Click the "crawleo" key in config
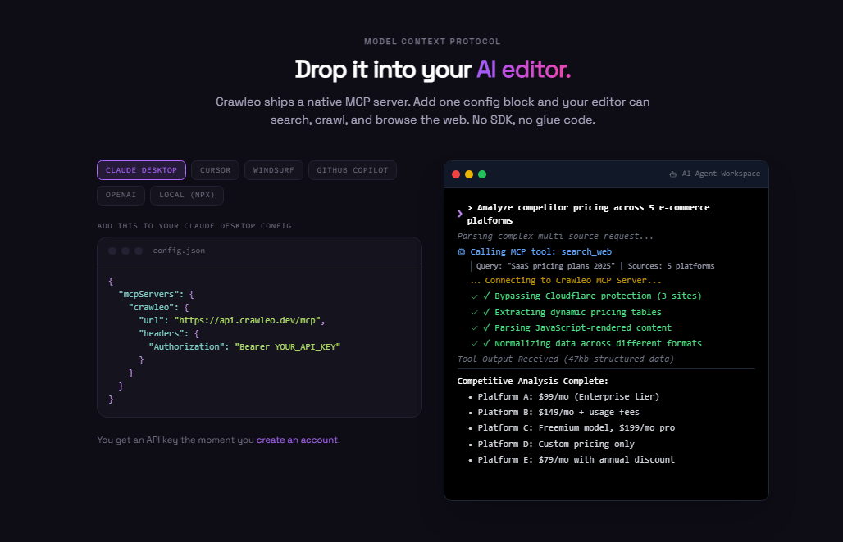Screen dimensions: 843x542 (151, 308)
